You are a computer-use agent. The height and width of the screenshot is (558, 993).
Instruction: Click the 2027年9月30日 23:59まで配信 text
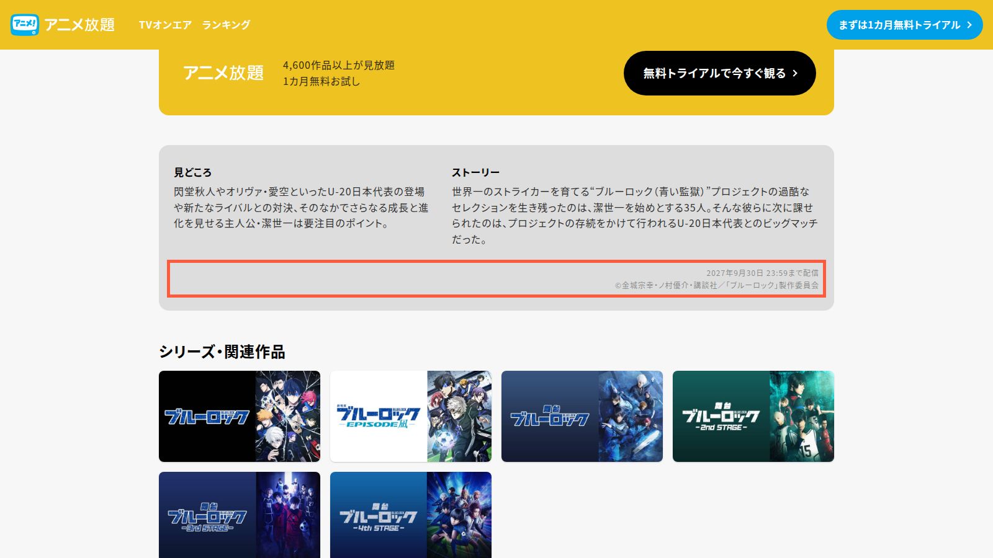[x=762, y=273]
